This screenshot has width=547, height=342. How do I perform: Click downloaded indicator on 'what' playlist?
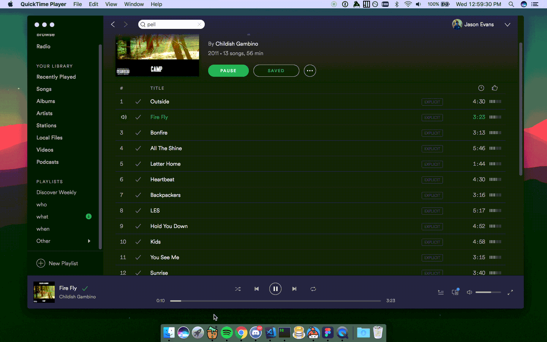click(89, 216)
